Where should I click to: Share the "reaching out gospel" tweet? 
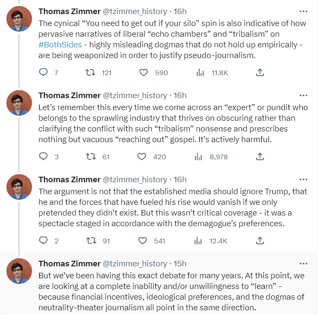click(x=260, y=157)
